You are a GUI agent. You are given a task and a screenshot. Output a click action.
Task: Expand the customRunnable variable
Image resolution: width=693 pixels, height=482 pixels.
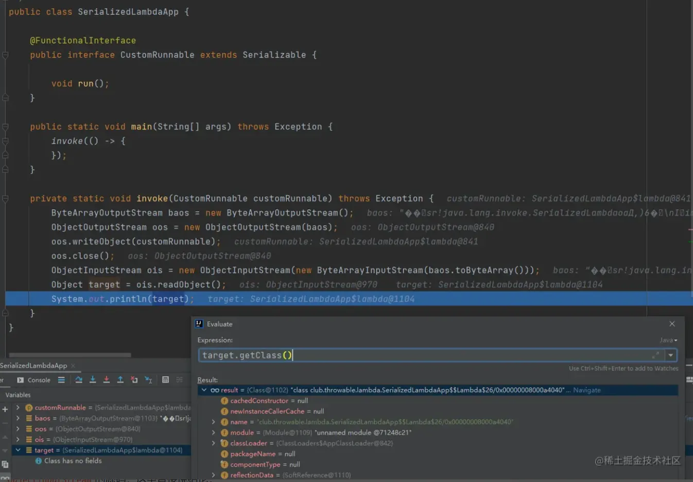[18, 407]
